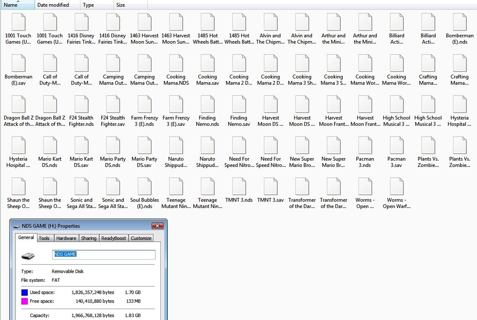Click the '1,966,768,128 bytes' capacity value

click(x=93, y=315)
